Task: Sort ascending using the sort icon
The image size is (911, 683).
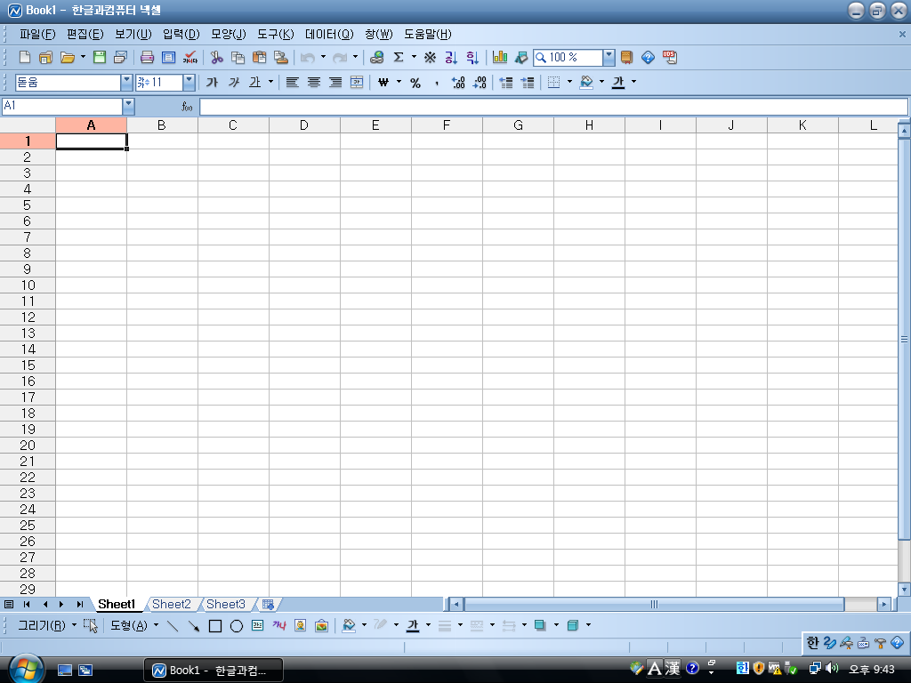Action: [x=451, y=58]
